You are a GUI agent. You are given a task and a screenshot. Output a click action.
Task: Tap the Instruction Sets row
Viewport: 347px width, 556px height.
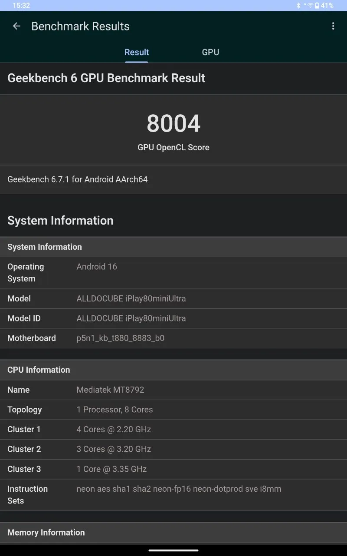pyautogui.click(x=173, y=495)
